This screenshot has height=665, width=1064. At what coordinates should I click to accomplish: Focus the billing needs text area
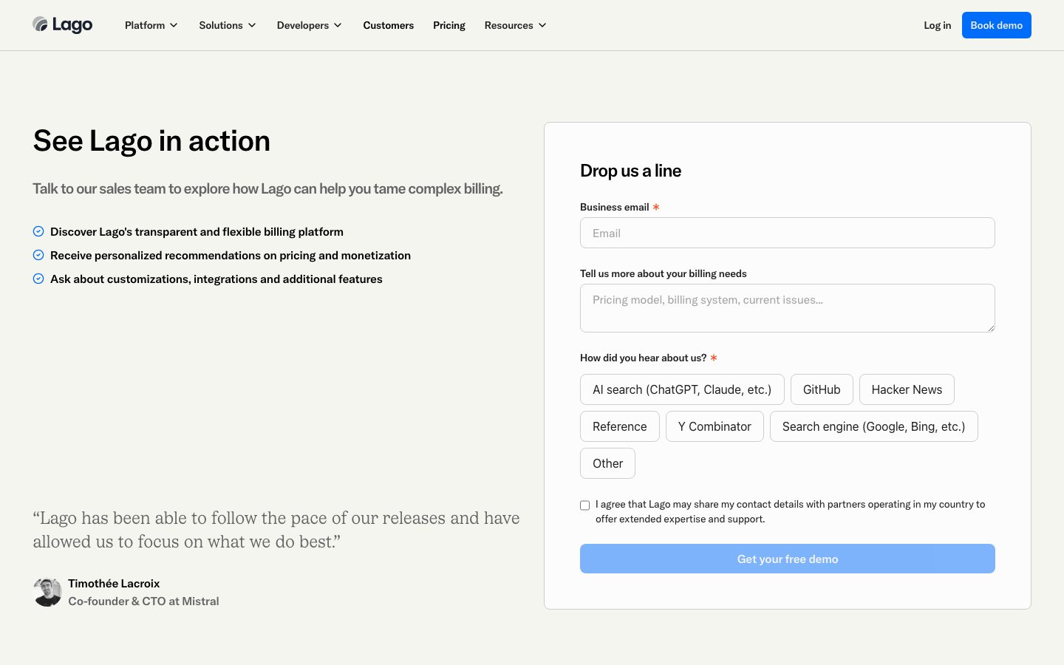tap(788, 308)
